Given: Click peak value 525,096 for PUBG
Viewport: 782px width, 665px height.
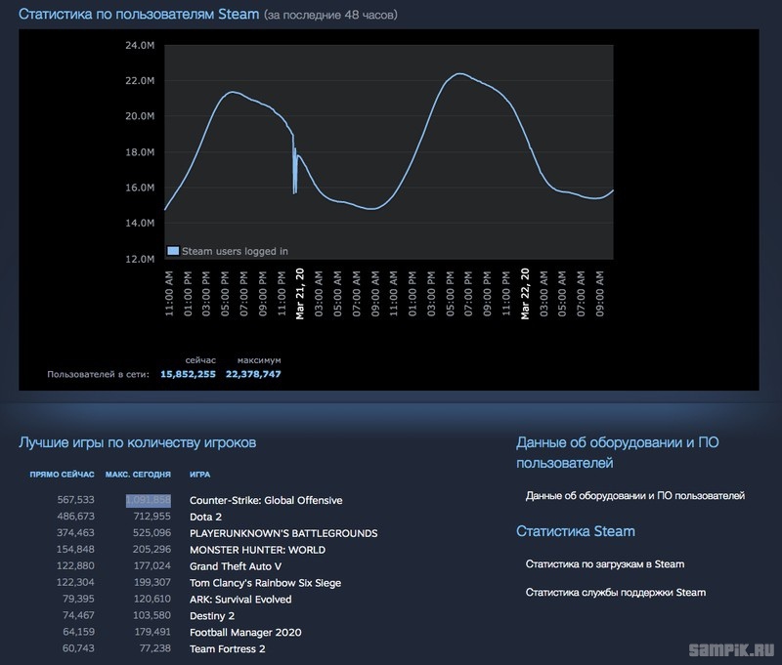Looking at the screenshot, I should (152, 532).
